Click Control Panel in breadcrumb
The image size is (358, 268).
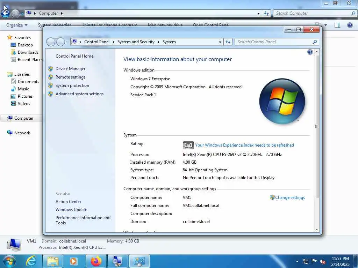coord(97,42)
